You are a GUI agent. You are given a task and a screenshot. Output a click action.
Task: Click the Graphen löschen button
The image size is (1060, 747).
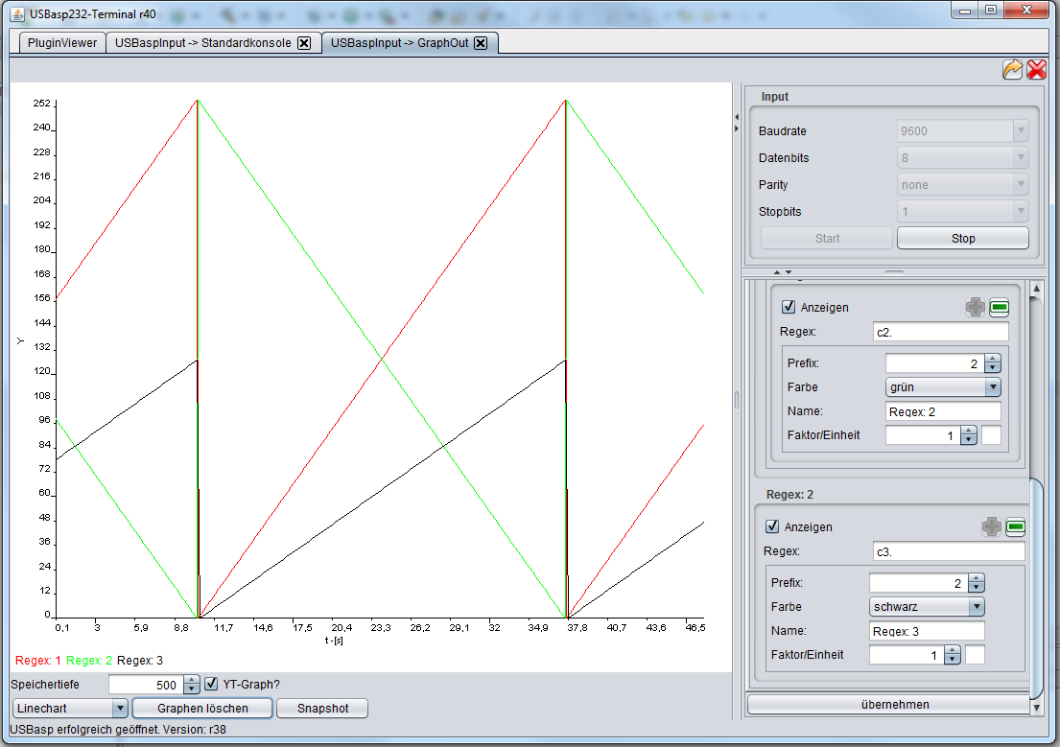[x=202, y=709]
